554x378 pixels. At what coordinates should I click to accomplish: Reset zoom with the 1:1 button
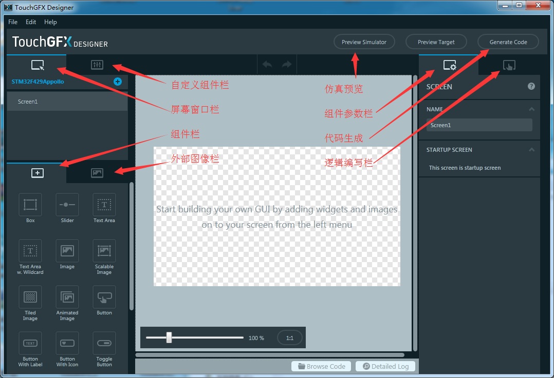coord(290,338)
